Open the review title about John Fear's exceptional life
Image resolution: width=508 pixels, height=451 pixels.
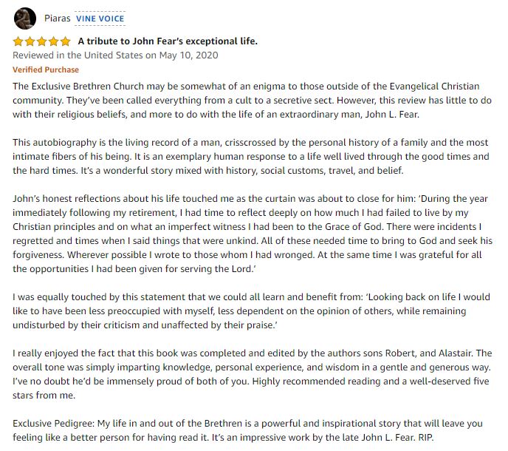(168, 41)
